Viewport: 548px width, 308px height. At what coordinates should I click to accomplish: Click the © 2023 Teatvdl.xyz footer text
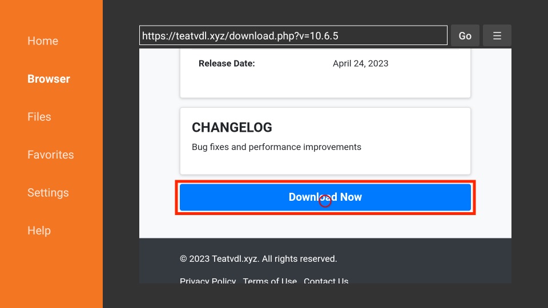click(219, 259)
